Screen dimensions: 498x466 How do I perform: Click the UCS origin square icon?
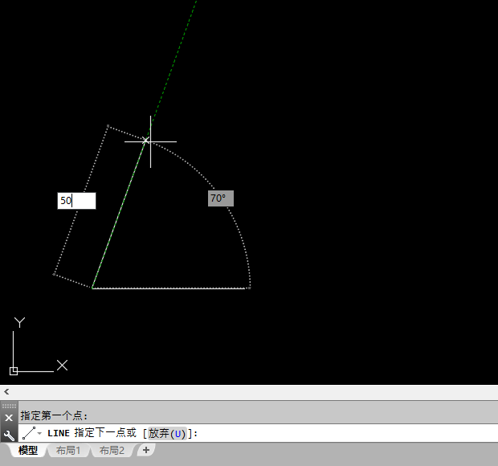[x=14, y=371]
